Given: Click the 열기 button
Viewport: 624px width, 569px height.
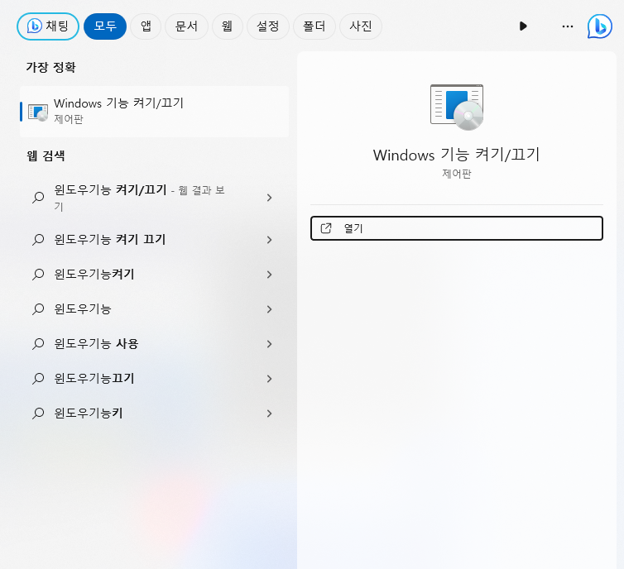Looking at the screenshot, I should (x=457, y=228).
